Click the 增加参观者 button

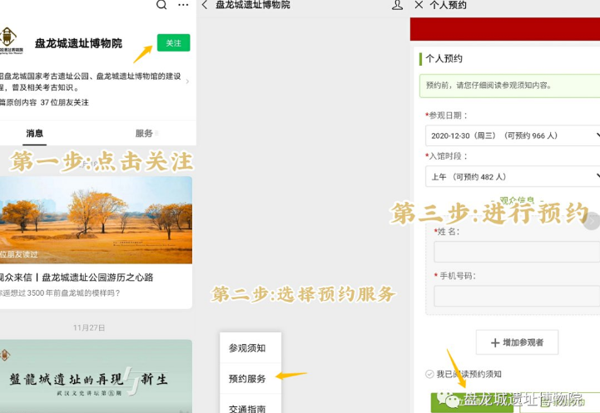(x=517, y=342)
